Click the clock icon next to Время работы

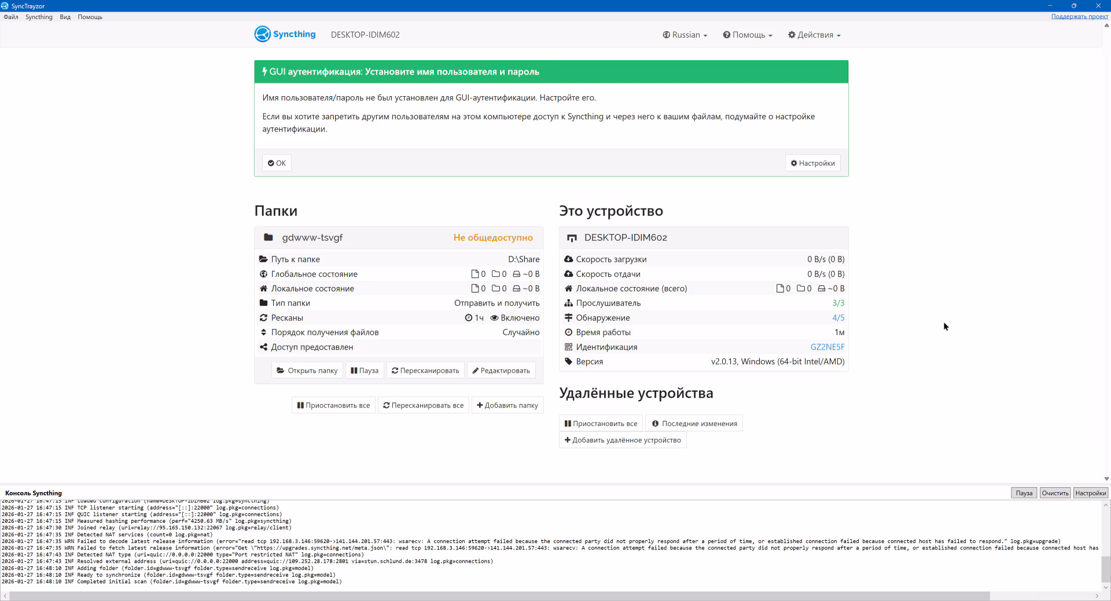click(568, 332)
